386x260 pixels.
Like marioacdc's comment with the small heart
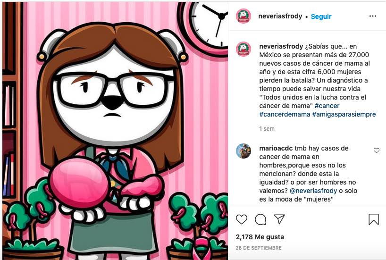(377, 151)
